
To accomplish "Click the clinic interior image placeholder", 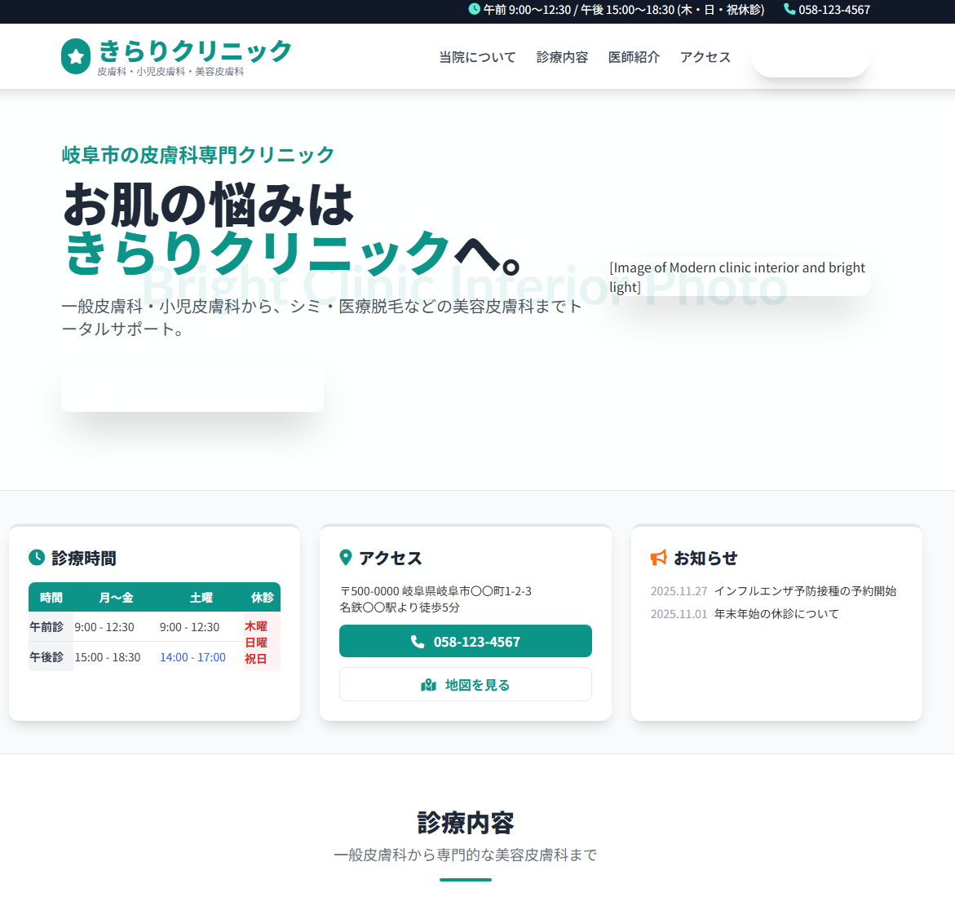I will [736, 276].
